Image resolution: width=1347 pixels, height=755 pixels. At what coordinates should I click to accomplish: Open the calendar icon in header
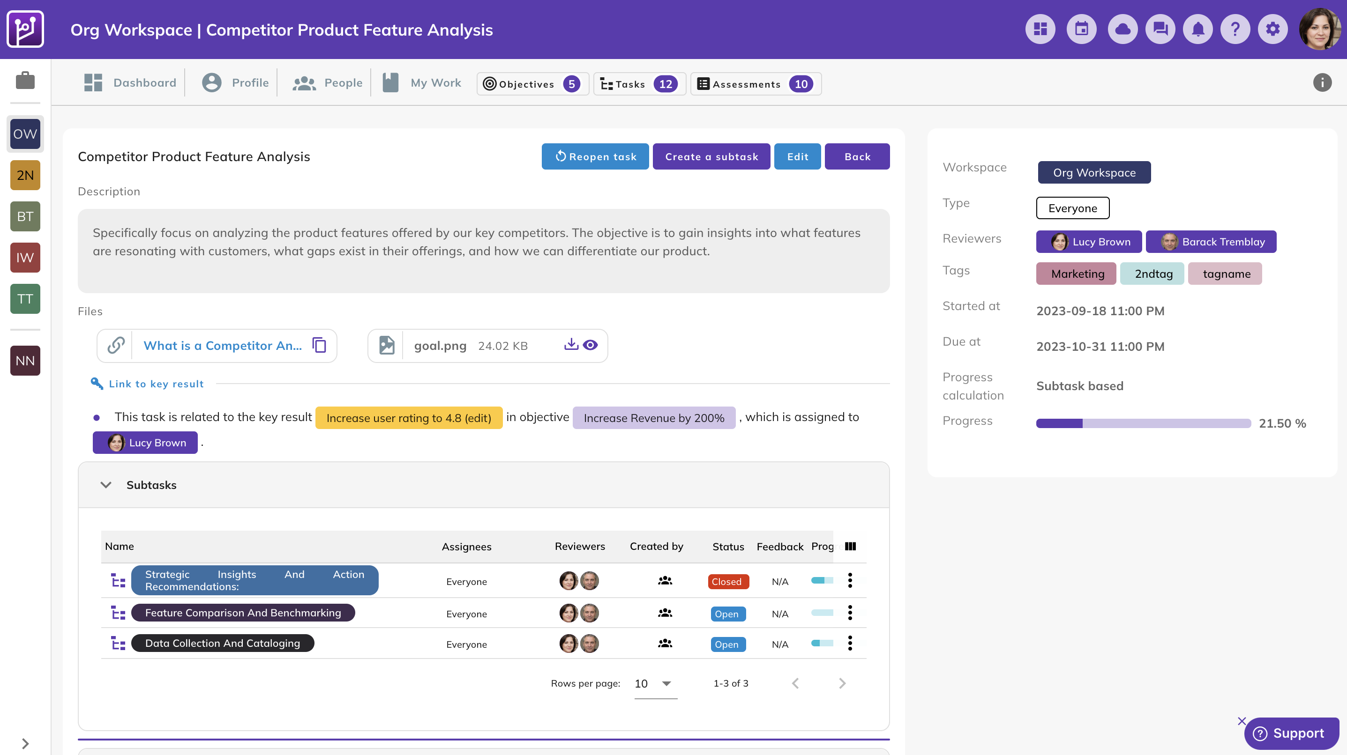[x=1081, y=29]
